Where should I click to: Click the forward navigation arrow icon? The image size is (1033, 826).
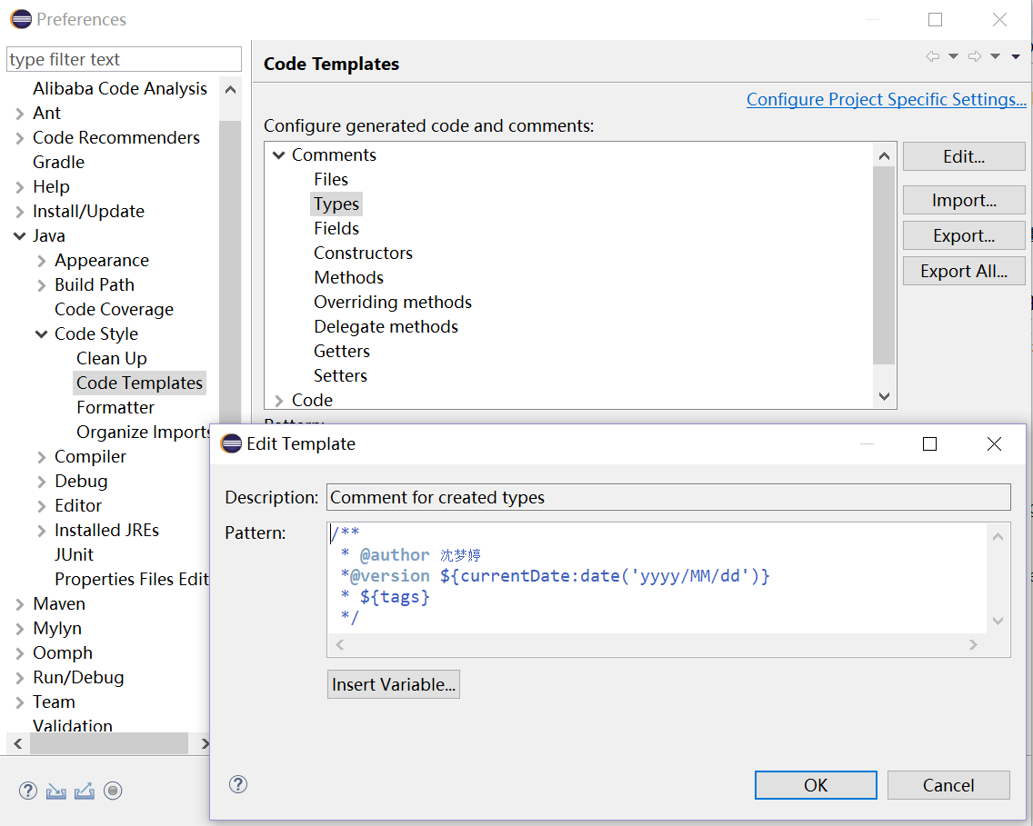974,56
